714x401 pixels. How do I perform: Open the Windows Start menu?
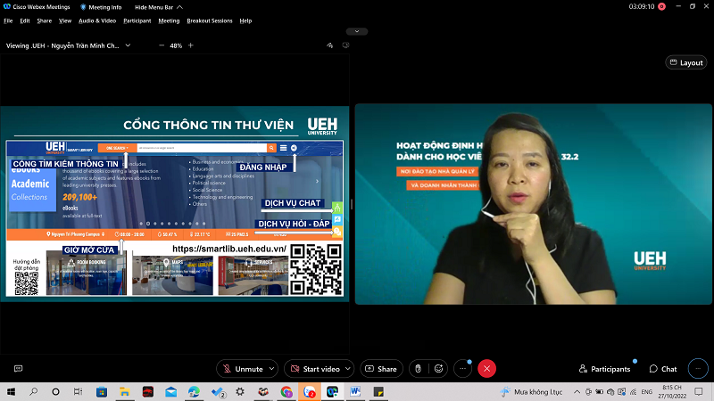pos(11,392)
